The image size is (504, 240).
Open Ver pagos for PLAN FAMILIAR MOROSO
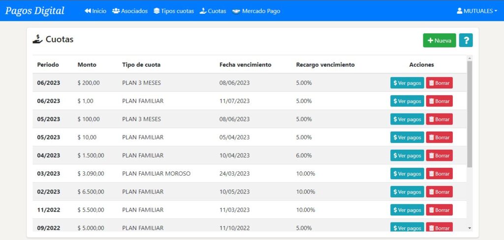(x=407, y=174)
